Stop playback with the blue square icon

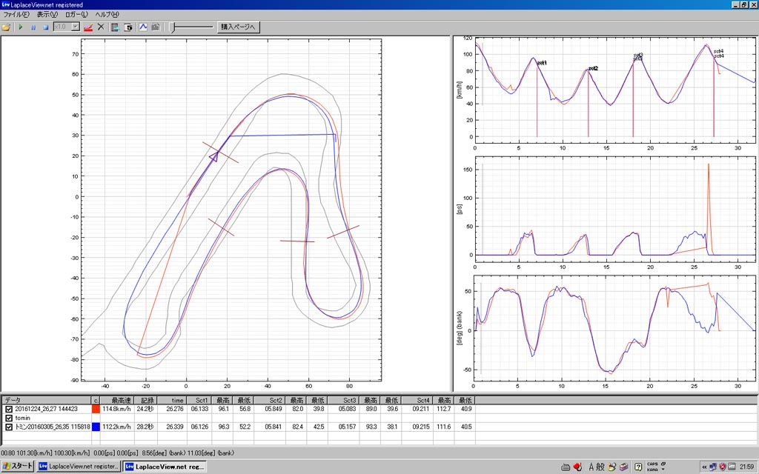click(45, 27)
